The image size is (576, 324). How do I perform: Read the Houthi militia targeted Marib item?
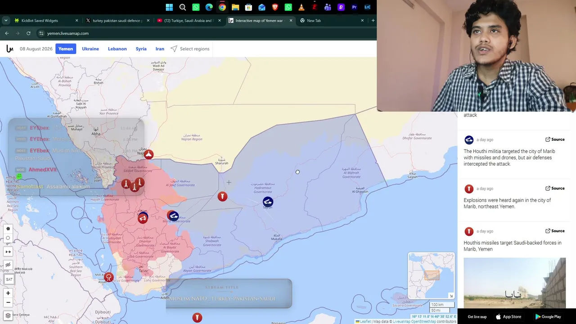509,157
